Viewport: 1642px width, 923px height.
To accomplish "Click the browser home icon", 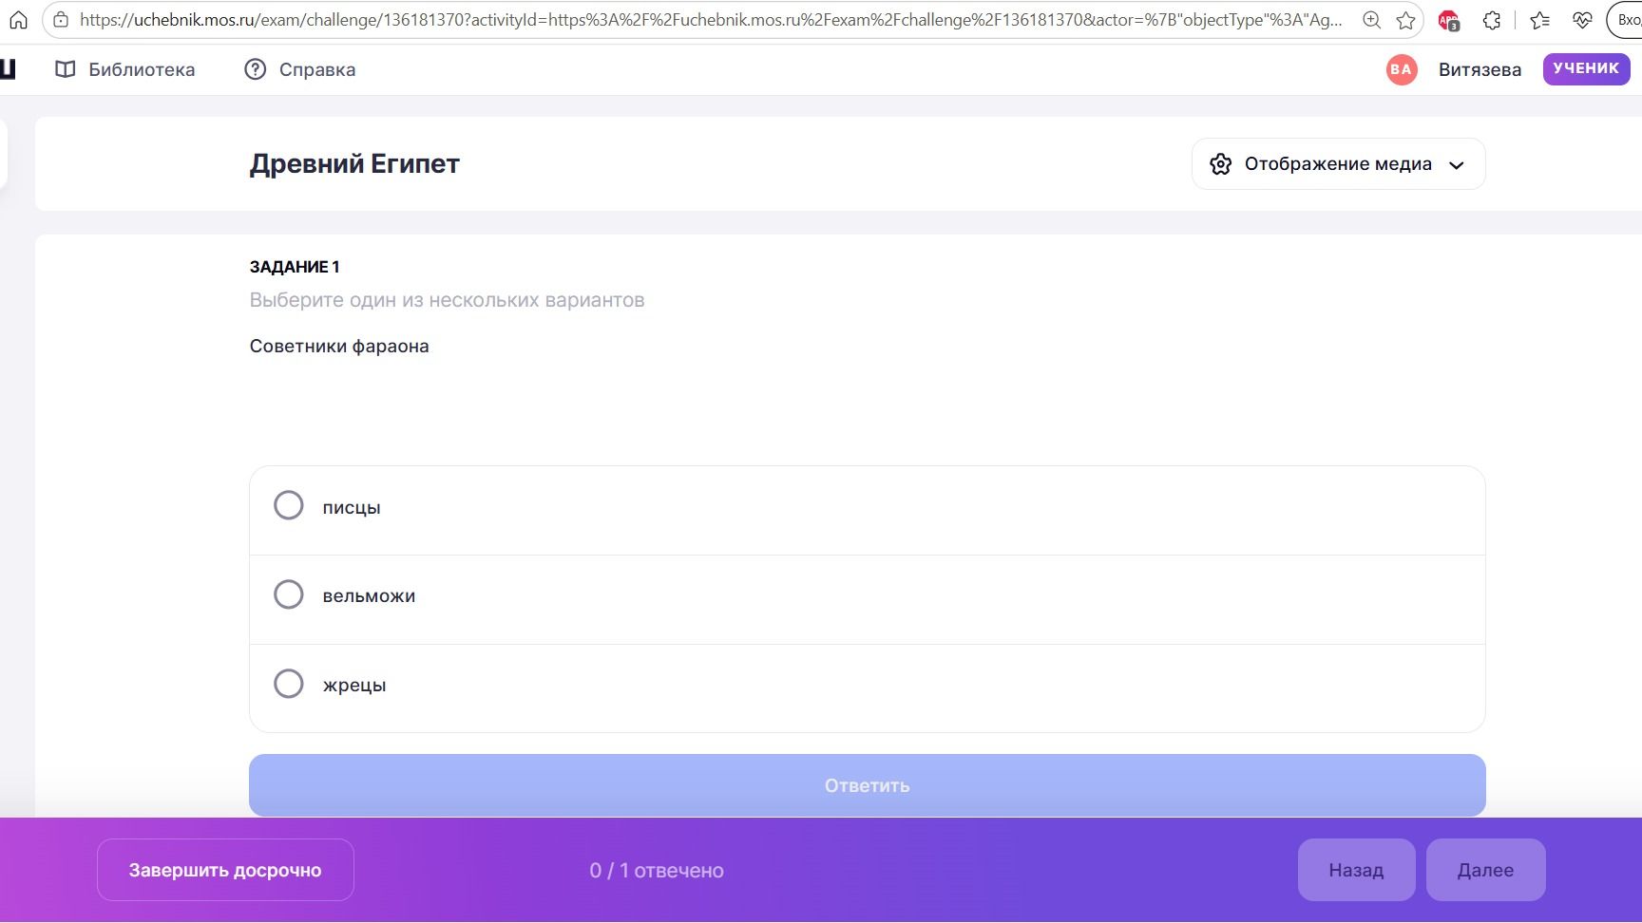I will tap(18, 19).
